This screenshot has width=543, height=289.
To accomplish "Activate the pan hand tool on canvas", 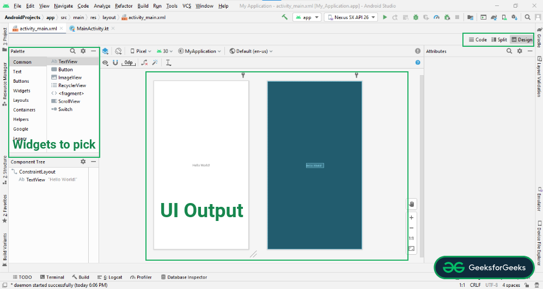I will click(411, 204).
